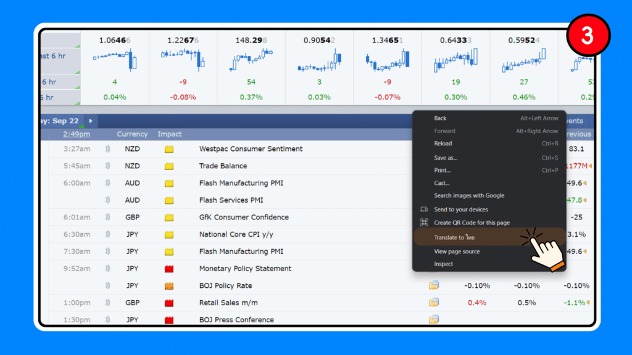Click the 2:49pm time link in header

[76, 134]
